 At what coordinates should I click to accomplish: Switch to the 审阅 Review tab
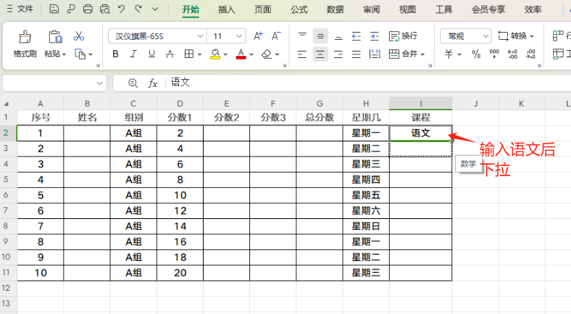click(372, 9)
